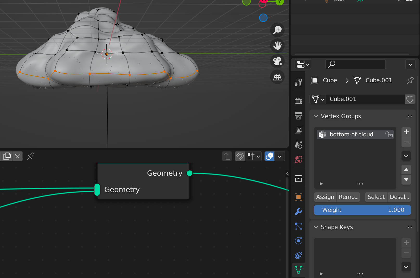Toggle pin for properties context
420x278 pixels.
pos(410,80)
